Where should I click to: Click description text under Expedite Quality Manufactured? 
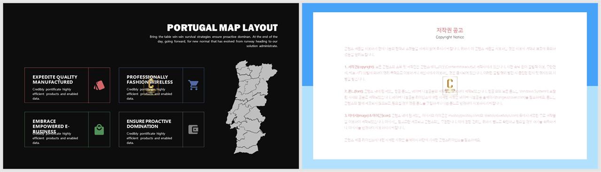[55, 94]
